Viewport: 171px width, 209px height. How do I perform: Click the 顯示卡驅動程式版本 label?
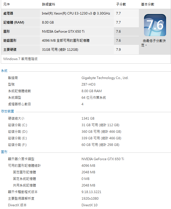[23, 192]
